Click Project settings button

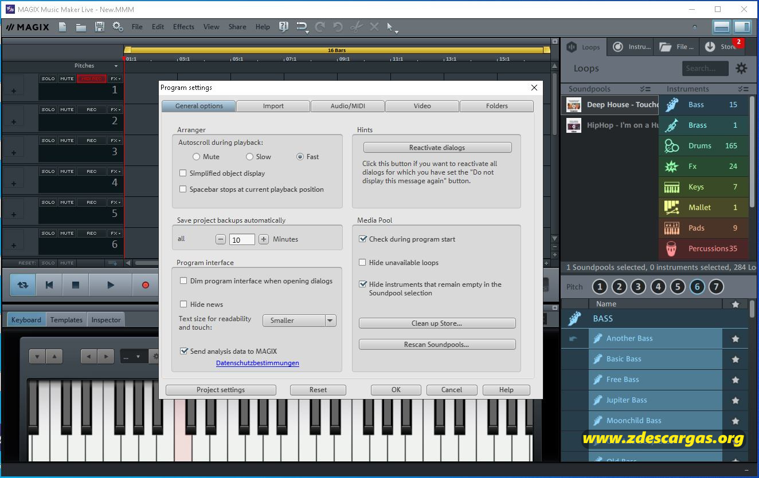[x=221, y=390]
